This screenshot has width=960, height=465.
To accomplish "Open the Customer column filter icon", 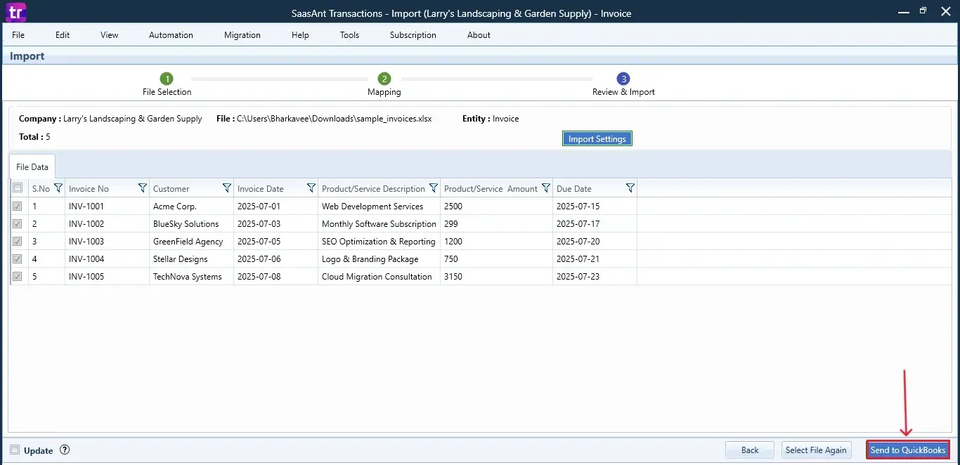I will [227, 188].
